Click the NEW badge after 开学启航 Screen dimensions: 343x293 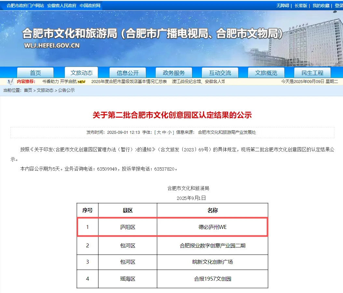82,82
